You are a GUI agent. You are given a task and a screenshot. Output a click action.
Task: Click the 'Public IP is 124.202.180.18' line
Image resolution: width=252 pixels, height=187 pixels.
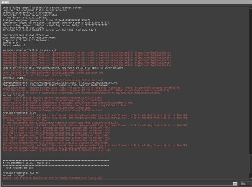coord(27,18)
